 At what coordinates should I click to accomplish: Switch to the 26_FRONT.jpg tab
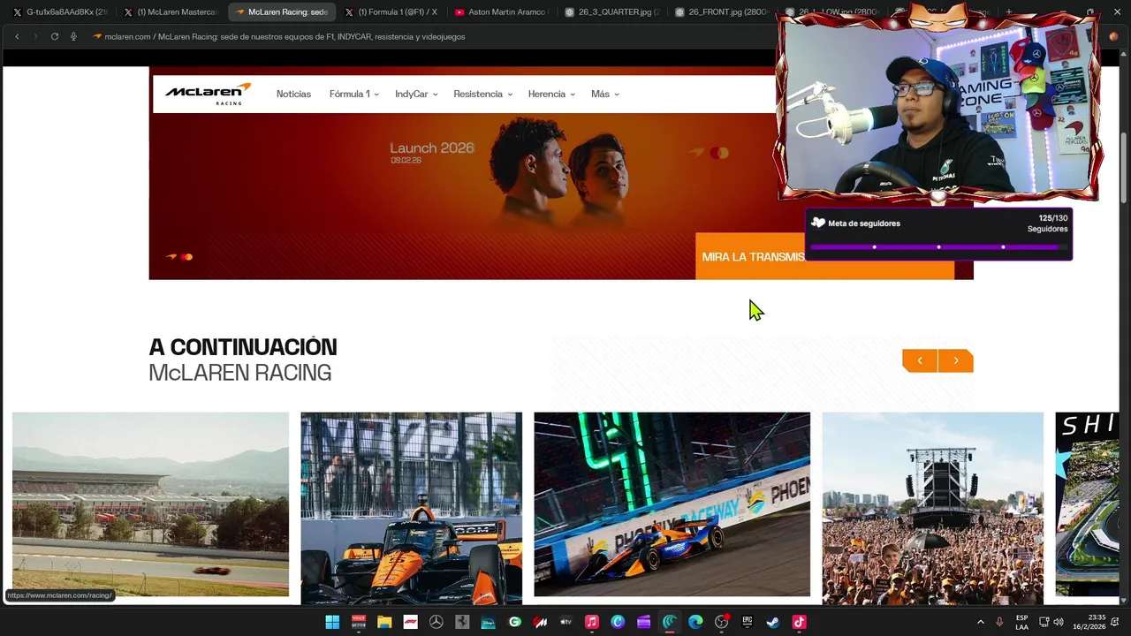pyautogui.click(x=723, y=12)
